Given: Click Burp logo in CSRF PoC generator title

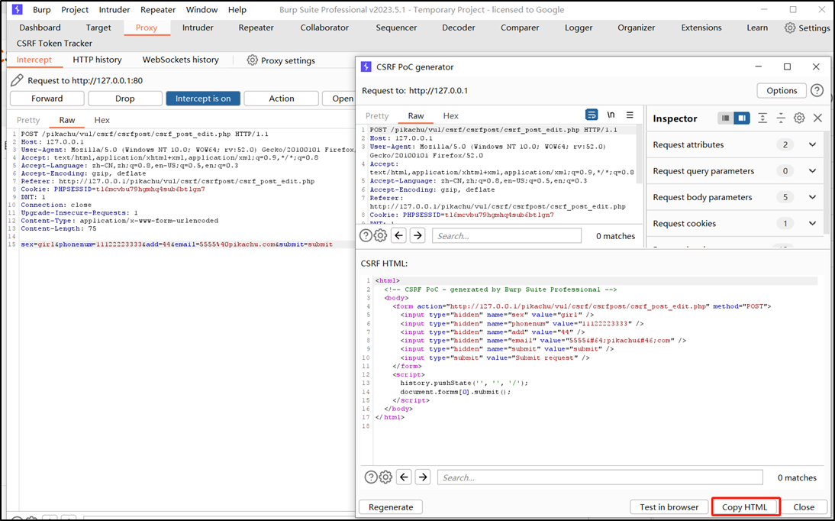Looking at the screenshot, I should click(x=366, y=66).
